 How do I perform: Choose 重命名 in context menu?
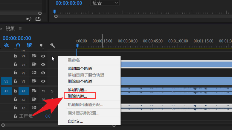click(x=74, y=60)
